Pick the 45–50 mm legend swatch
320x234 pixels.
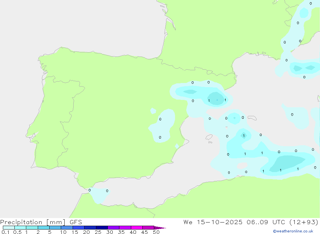click(148, 228)
